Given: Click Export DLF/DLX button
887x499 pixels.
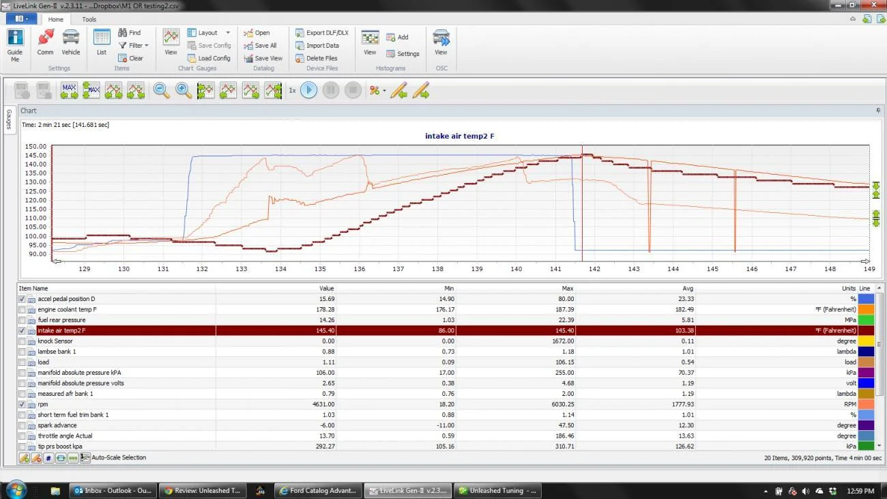Looking at the screenshot, I should tap(321, 33).
